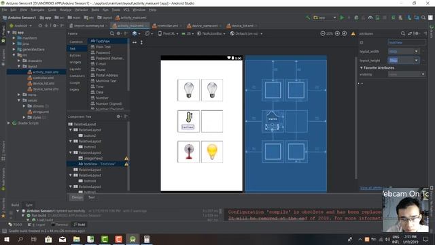
Task: Collapse Favorite Attributes section
Action: (x=362, y=67)
